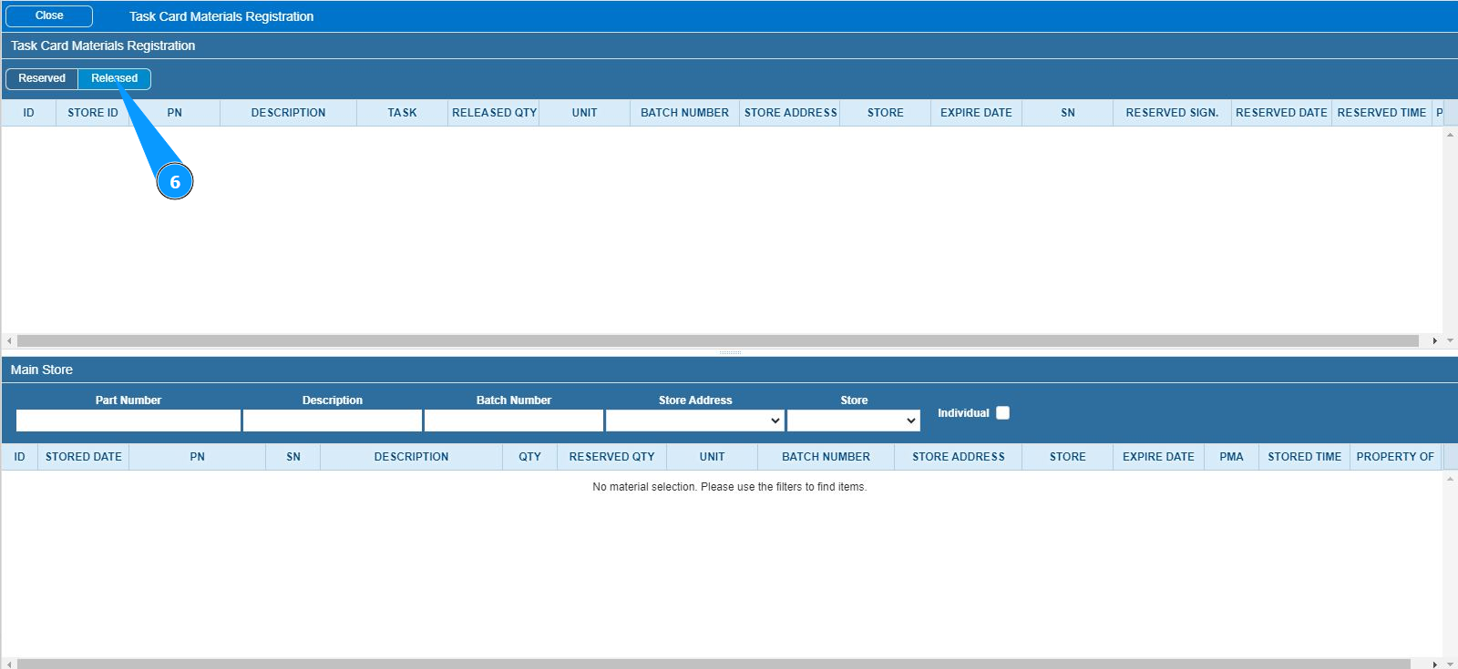Sort by STORE ID column header
Viewport: 1458px width, 669px height.
[93, 113]
